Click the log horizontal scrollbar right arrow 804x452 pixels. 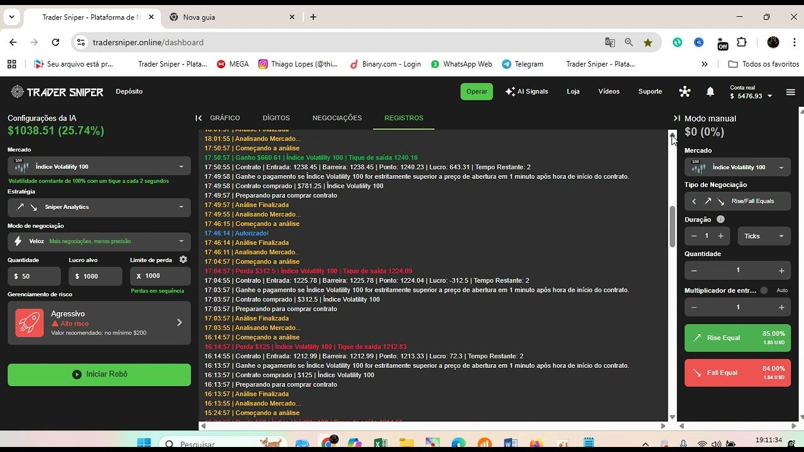[663, 426]
